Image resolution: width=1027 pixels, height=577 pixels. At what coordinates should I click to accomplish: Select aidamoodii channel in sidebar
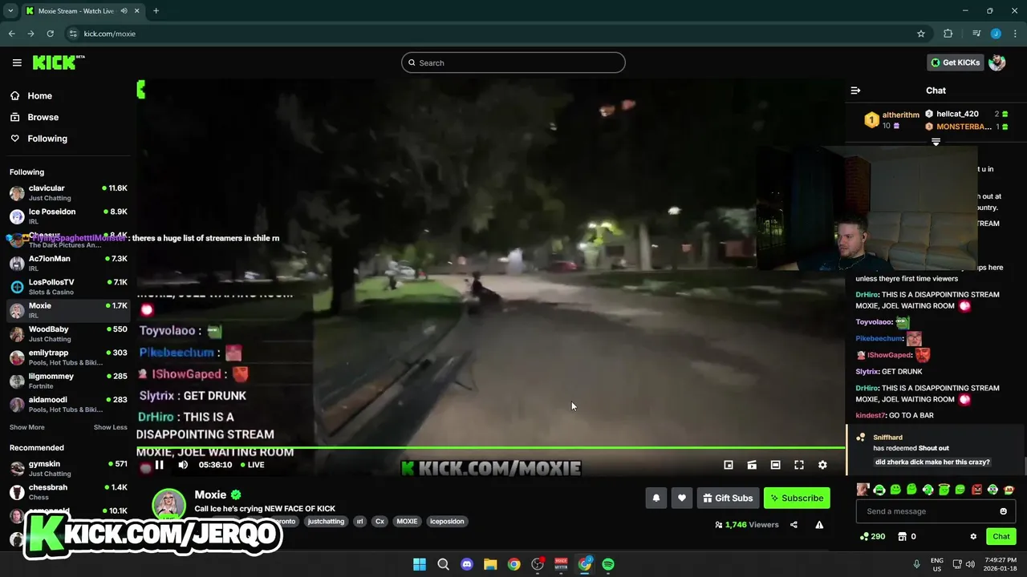(x=68, y=404)
